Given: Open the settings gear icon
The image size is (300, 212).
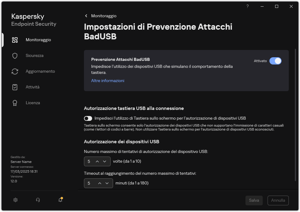Looking at the screenshot, I should coord(15,200).
